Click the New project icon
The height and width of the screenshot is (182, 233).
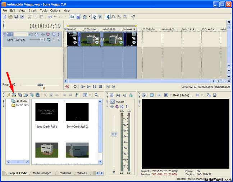point(4,17)
